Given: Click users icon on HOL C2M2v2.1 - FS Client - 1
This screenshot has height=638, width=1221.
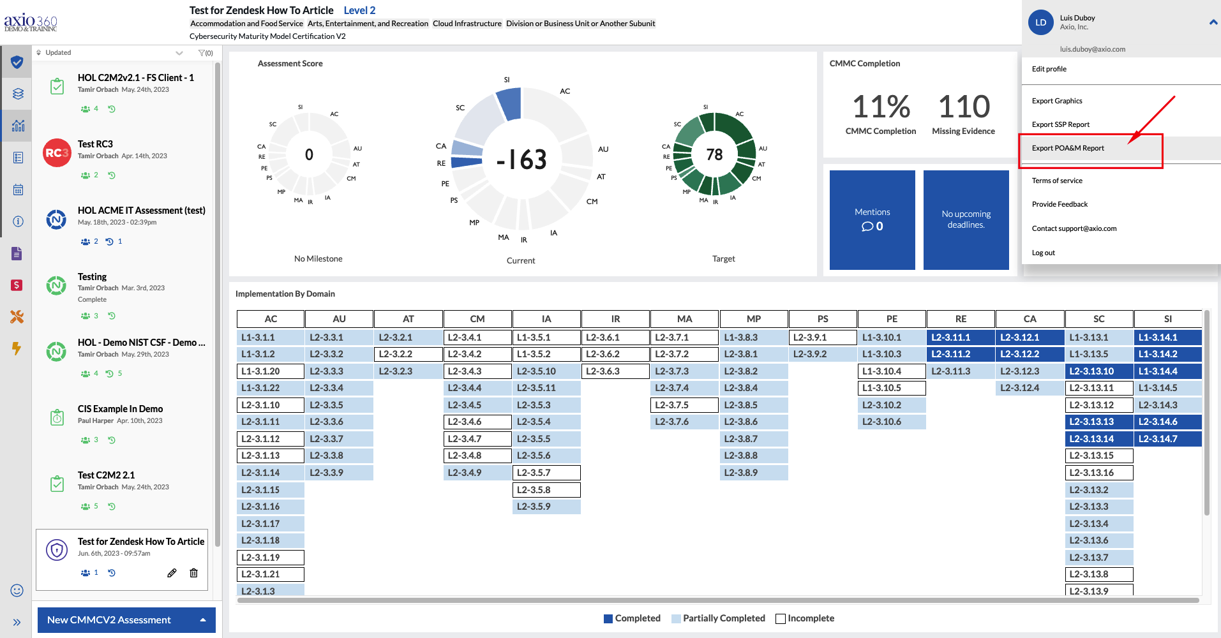Looking at the screenshot, I should click(86, 109).
